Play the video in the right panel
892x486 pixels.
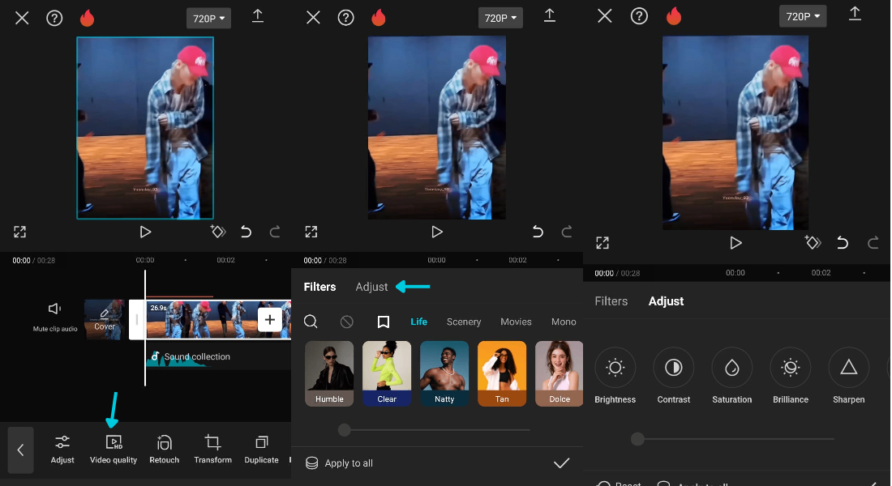(x=735, y=243)
